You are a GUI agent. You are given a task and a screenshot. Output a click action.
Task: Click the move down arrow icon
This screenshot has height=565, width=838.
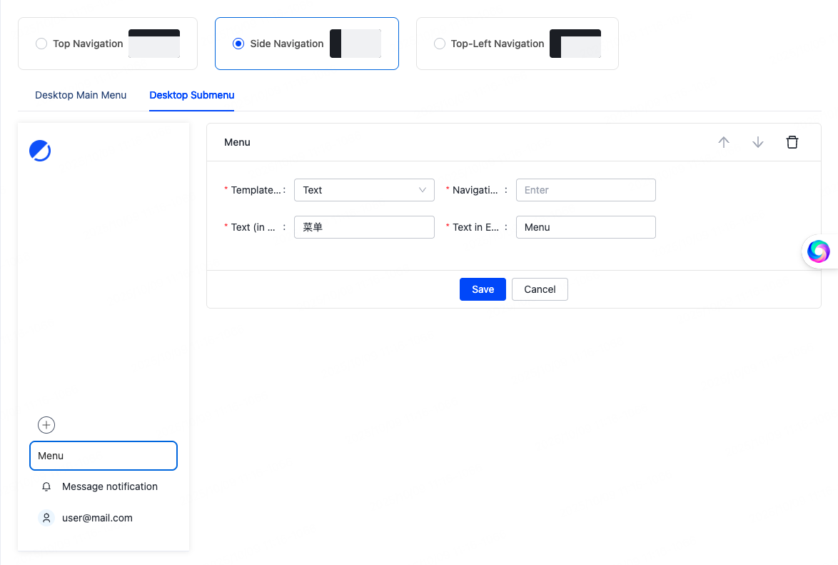point(758,142)
